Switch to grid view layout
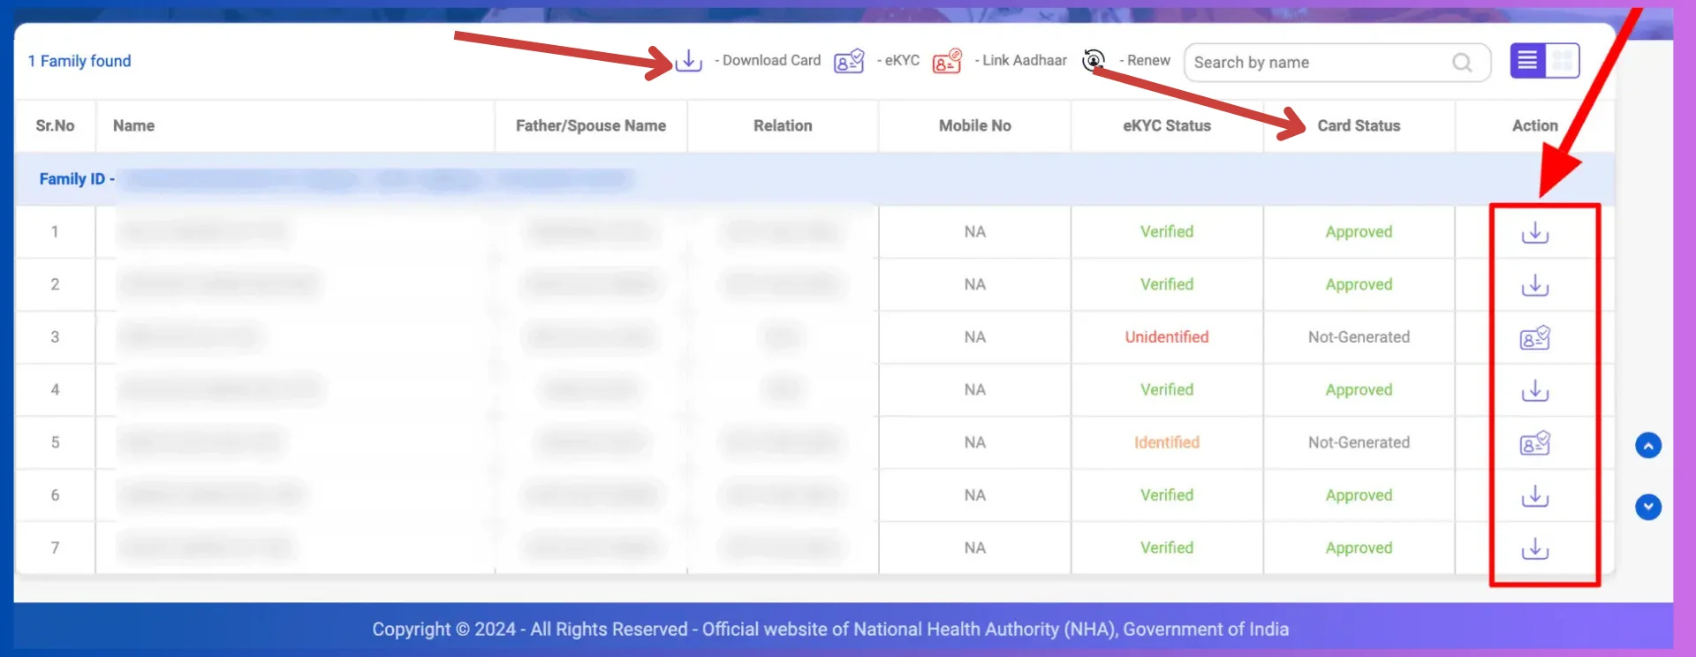1696x657 pixels. (1563, 61)
